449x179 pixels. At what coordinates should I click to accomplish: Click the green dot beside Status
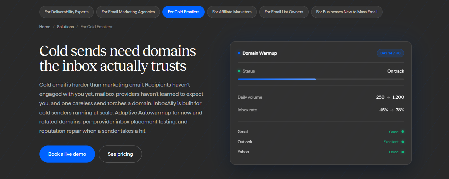pyautogui.click(x=239, y=71)
